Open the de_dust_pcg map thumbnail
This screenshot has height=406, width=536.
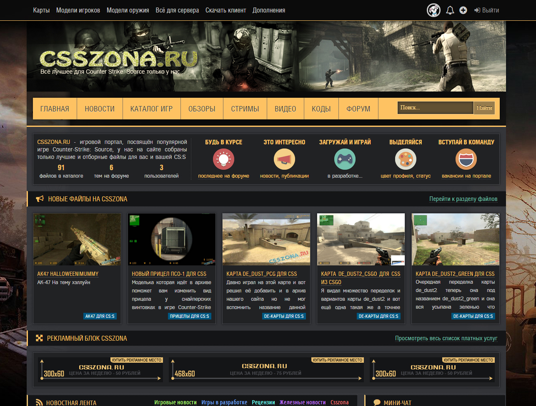point(266,239)
